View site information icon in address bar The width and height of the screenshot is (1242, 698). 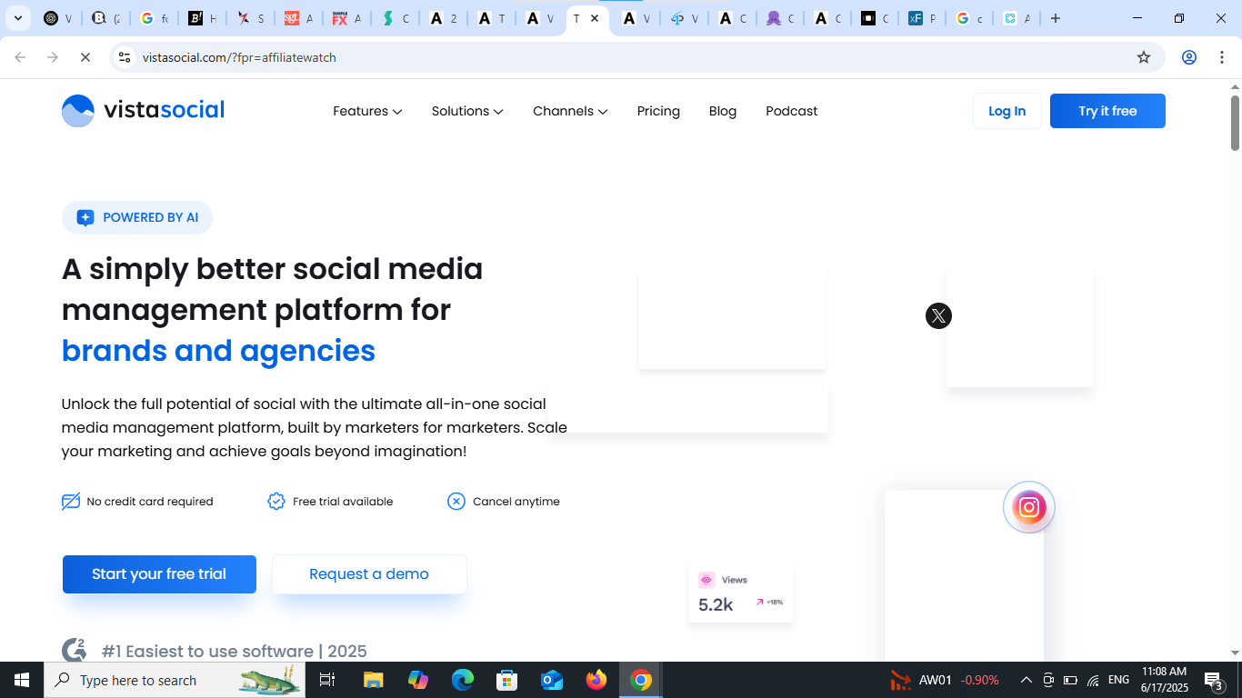pos(125,57)
